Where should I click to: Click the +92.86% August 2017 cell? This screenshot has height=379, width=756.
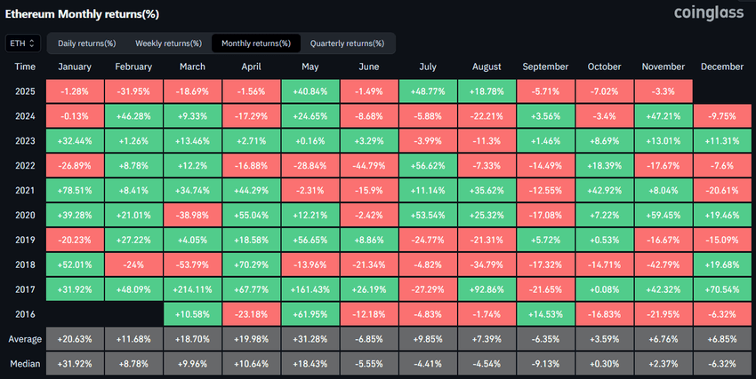click(487, 289)
